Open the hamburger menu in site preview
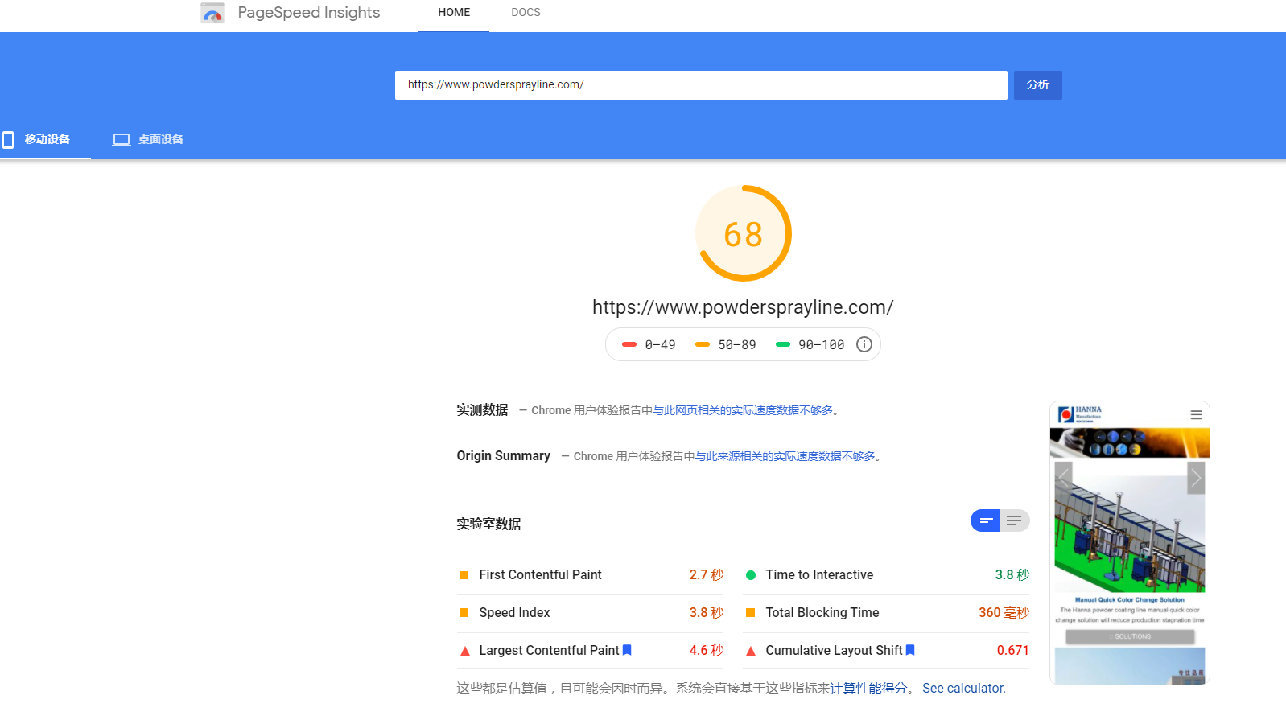 click(x=1196, y=415)
